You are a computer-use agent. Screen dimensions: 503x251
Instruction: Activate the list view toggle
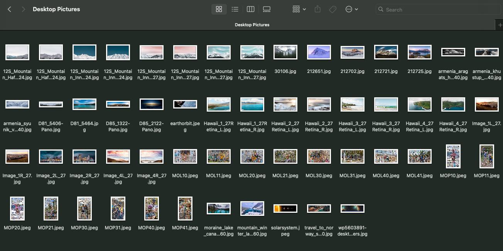pos(235,9)
